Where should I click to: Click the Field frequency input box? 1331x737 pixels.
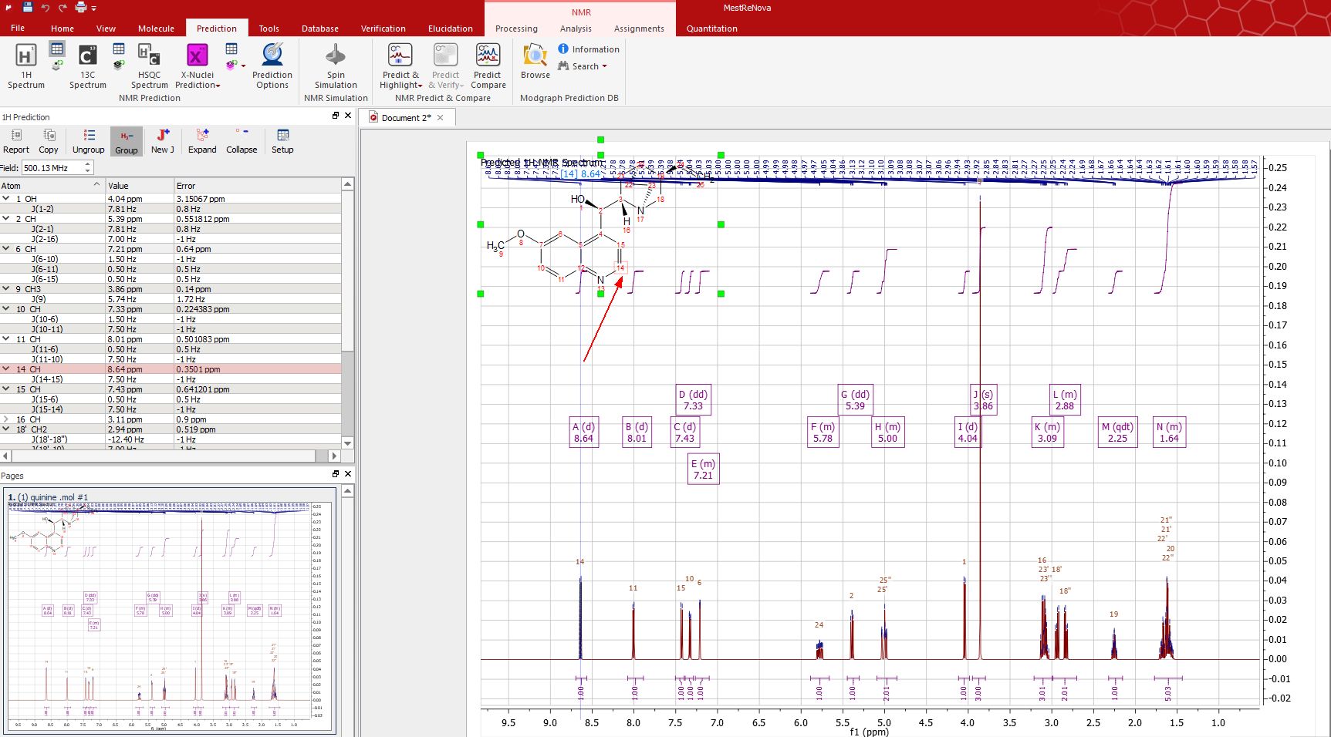51,167
